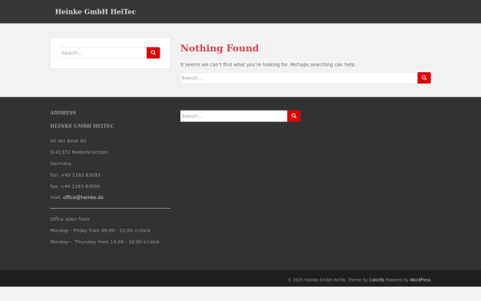Focus the sidebar search input field
The height and width of the screenshot is (301, 481).
[103, 53]
